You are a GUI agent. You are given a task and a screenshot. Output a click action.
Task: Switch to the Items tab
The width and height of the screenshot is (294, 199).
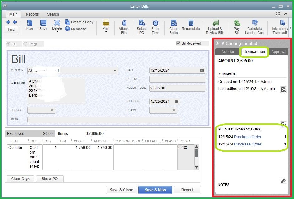[81, 134]
